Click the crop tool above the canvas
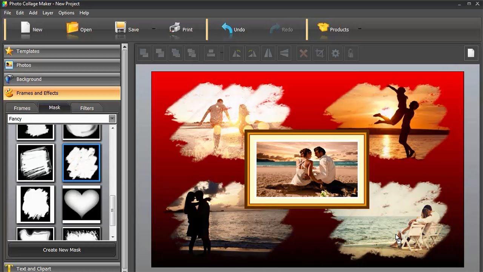 (319, 53)
